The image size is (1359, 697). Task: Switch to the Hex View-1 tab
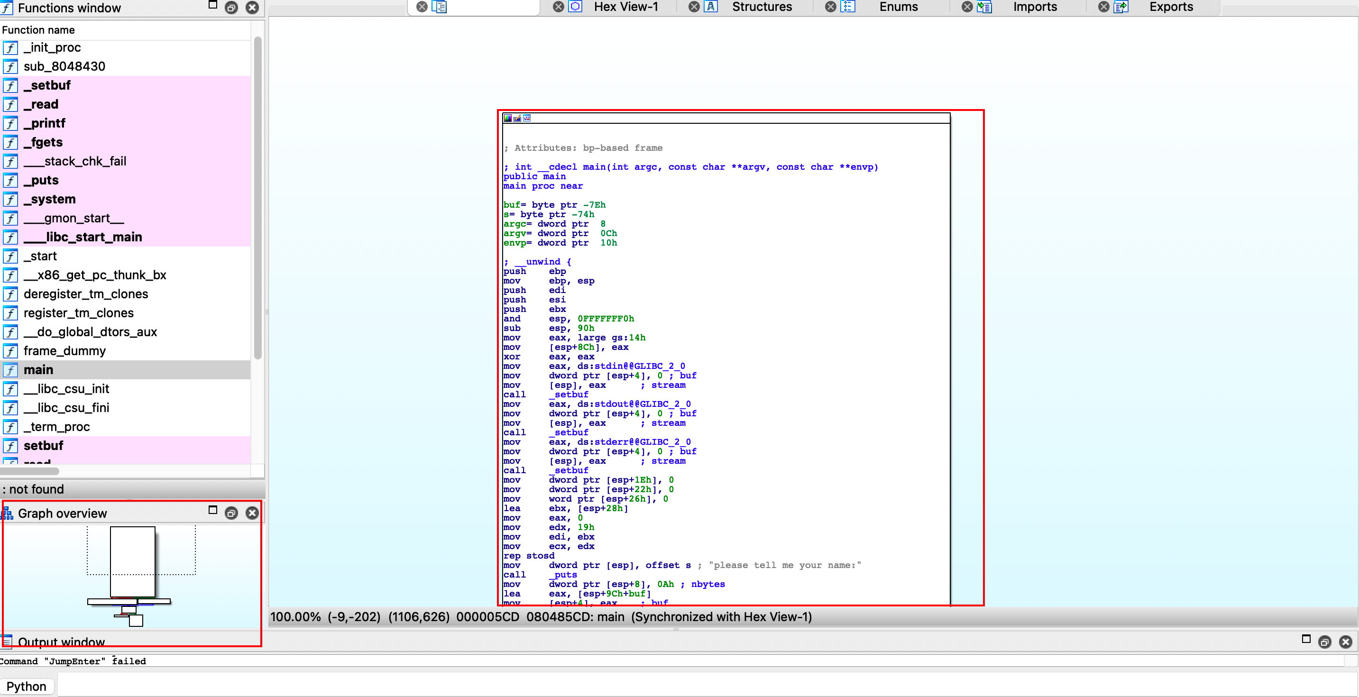pyautogui.click(x=626, y=7)
